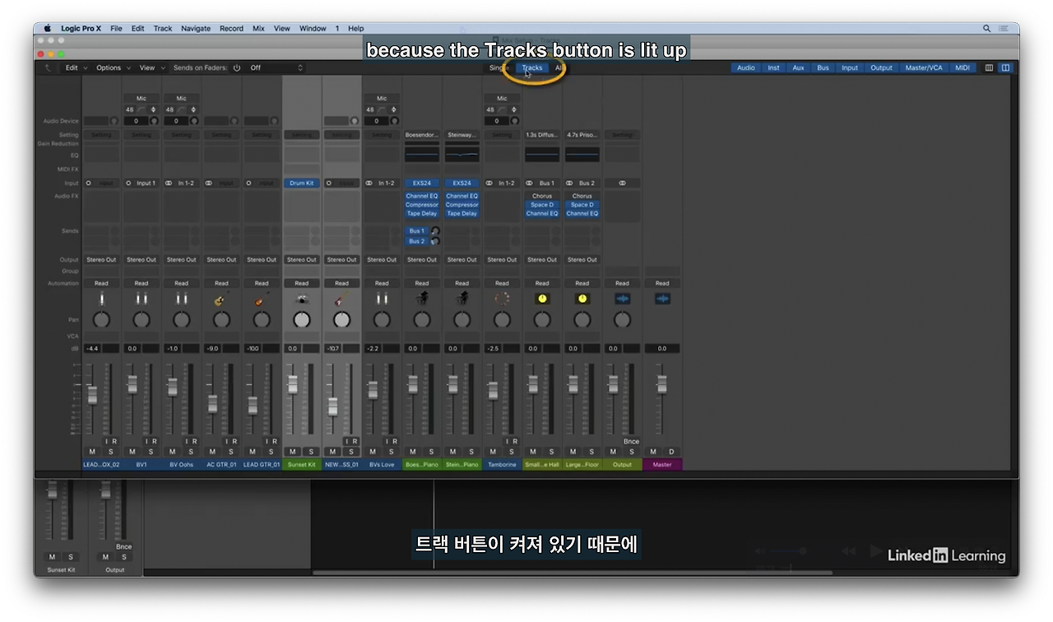Click the waveform icon on Output strip
Screen dimensions: 1053x622
[x=622, y=299]
